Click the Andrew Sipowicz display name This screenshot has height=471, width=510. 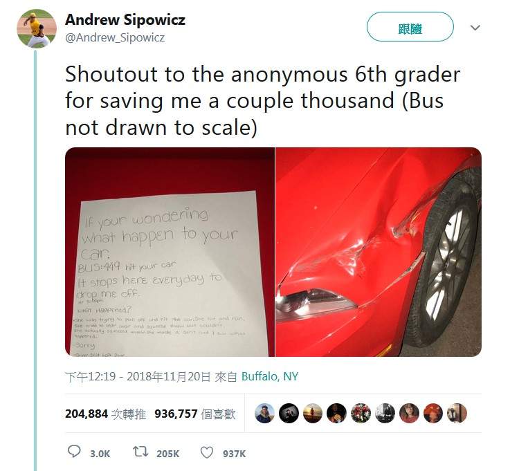click(x=125, y=20)
